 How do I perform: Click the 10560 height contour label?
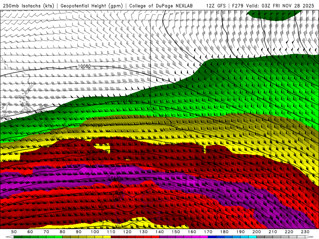coord(84,210)
